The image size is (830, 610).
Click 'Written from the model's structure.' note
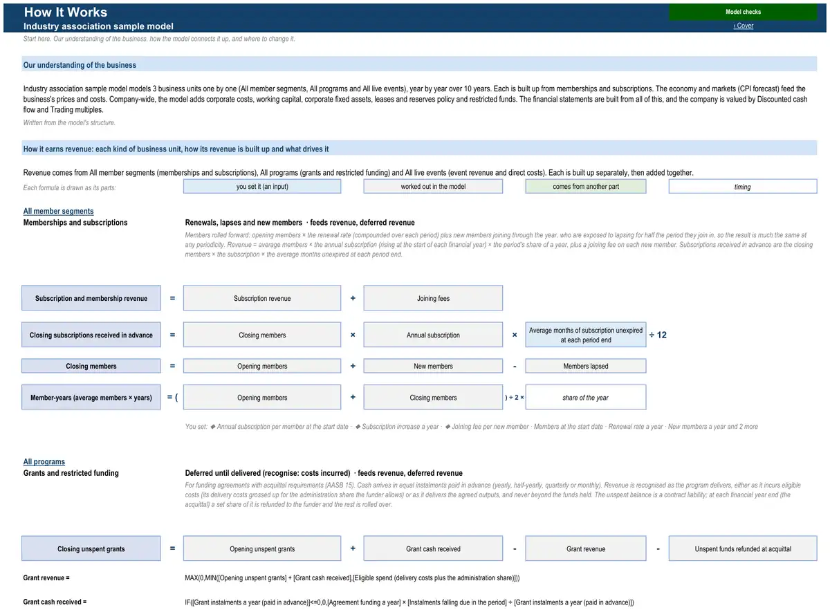click(x=69, y=122)
